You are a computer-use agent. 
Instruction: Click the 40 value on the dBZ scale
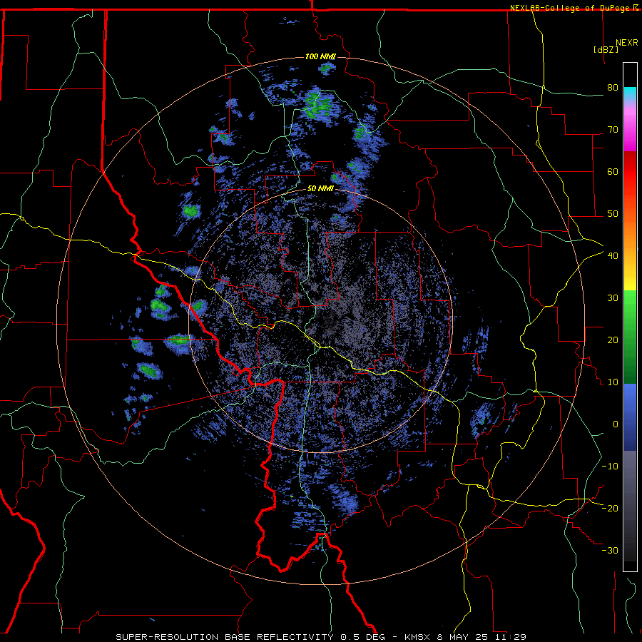coord(613,256)
